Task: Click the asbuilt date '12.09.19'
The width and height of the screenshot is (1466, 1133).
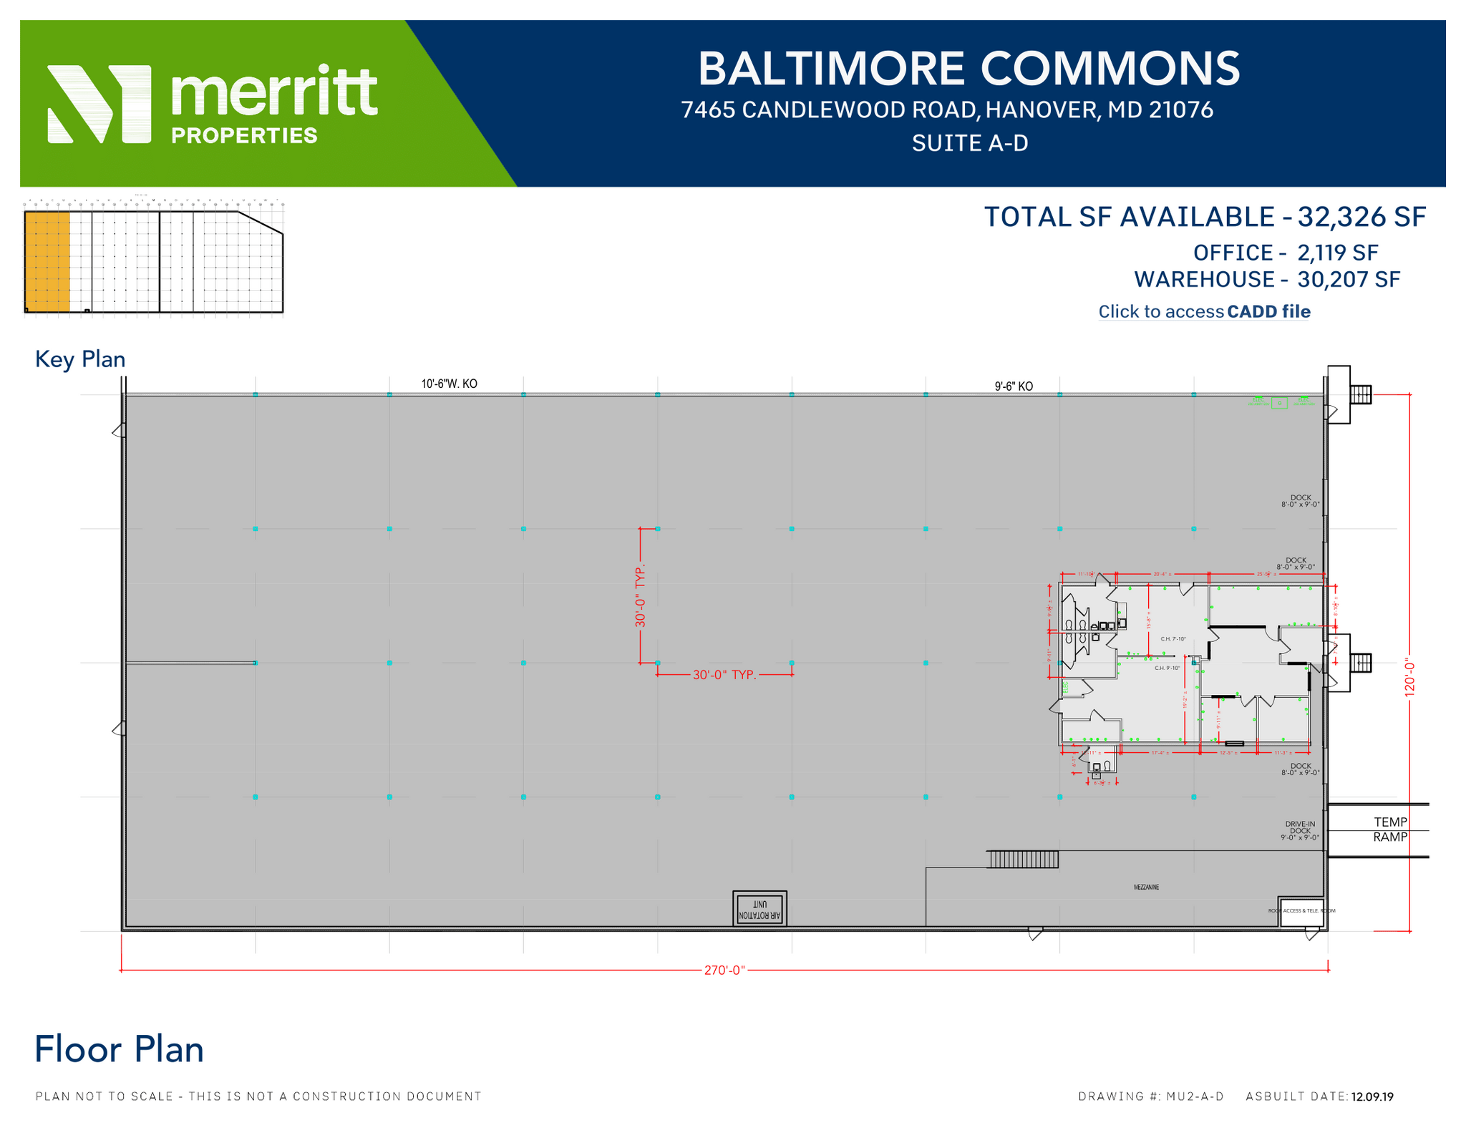Action: (1372, 1096)
